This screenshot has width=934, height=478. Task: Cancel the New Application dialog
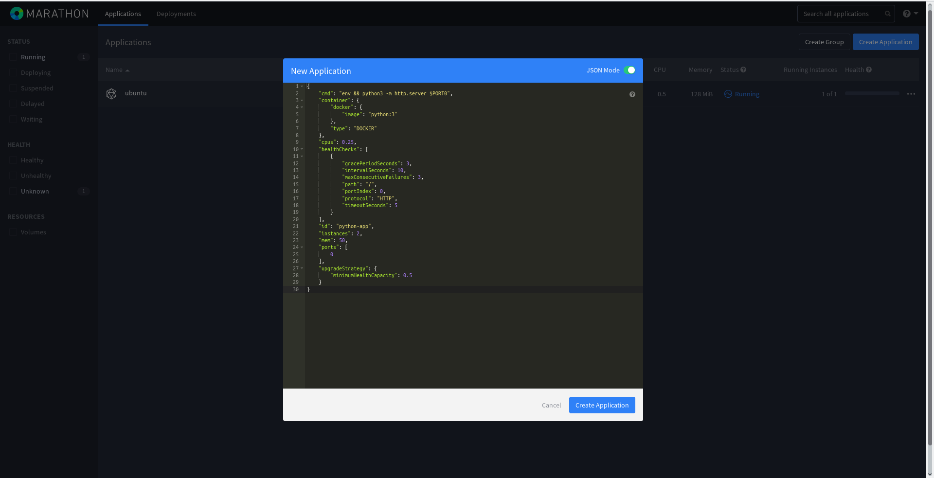point(551,405)
